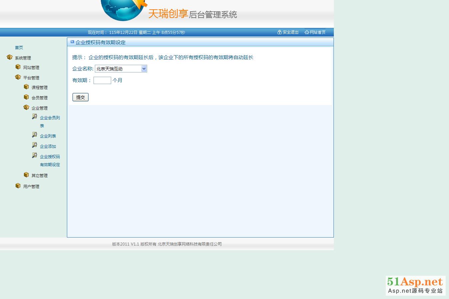Focus the 有效期 months input field
The width and height of the screenshot is (449, 299).
[102, 80]
